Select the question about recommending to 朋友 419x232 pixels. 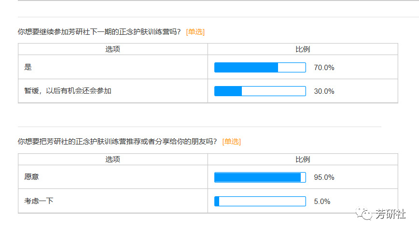point(117,142)
